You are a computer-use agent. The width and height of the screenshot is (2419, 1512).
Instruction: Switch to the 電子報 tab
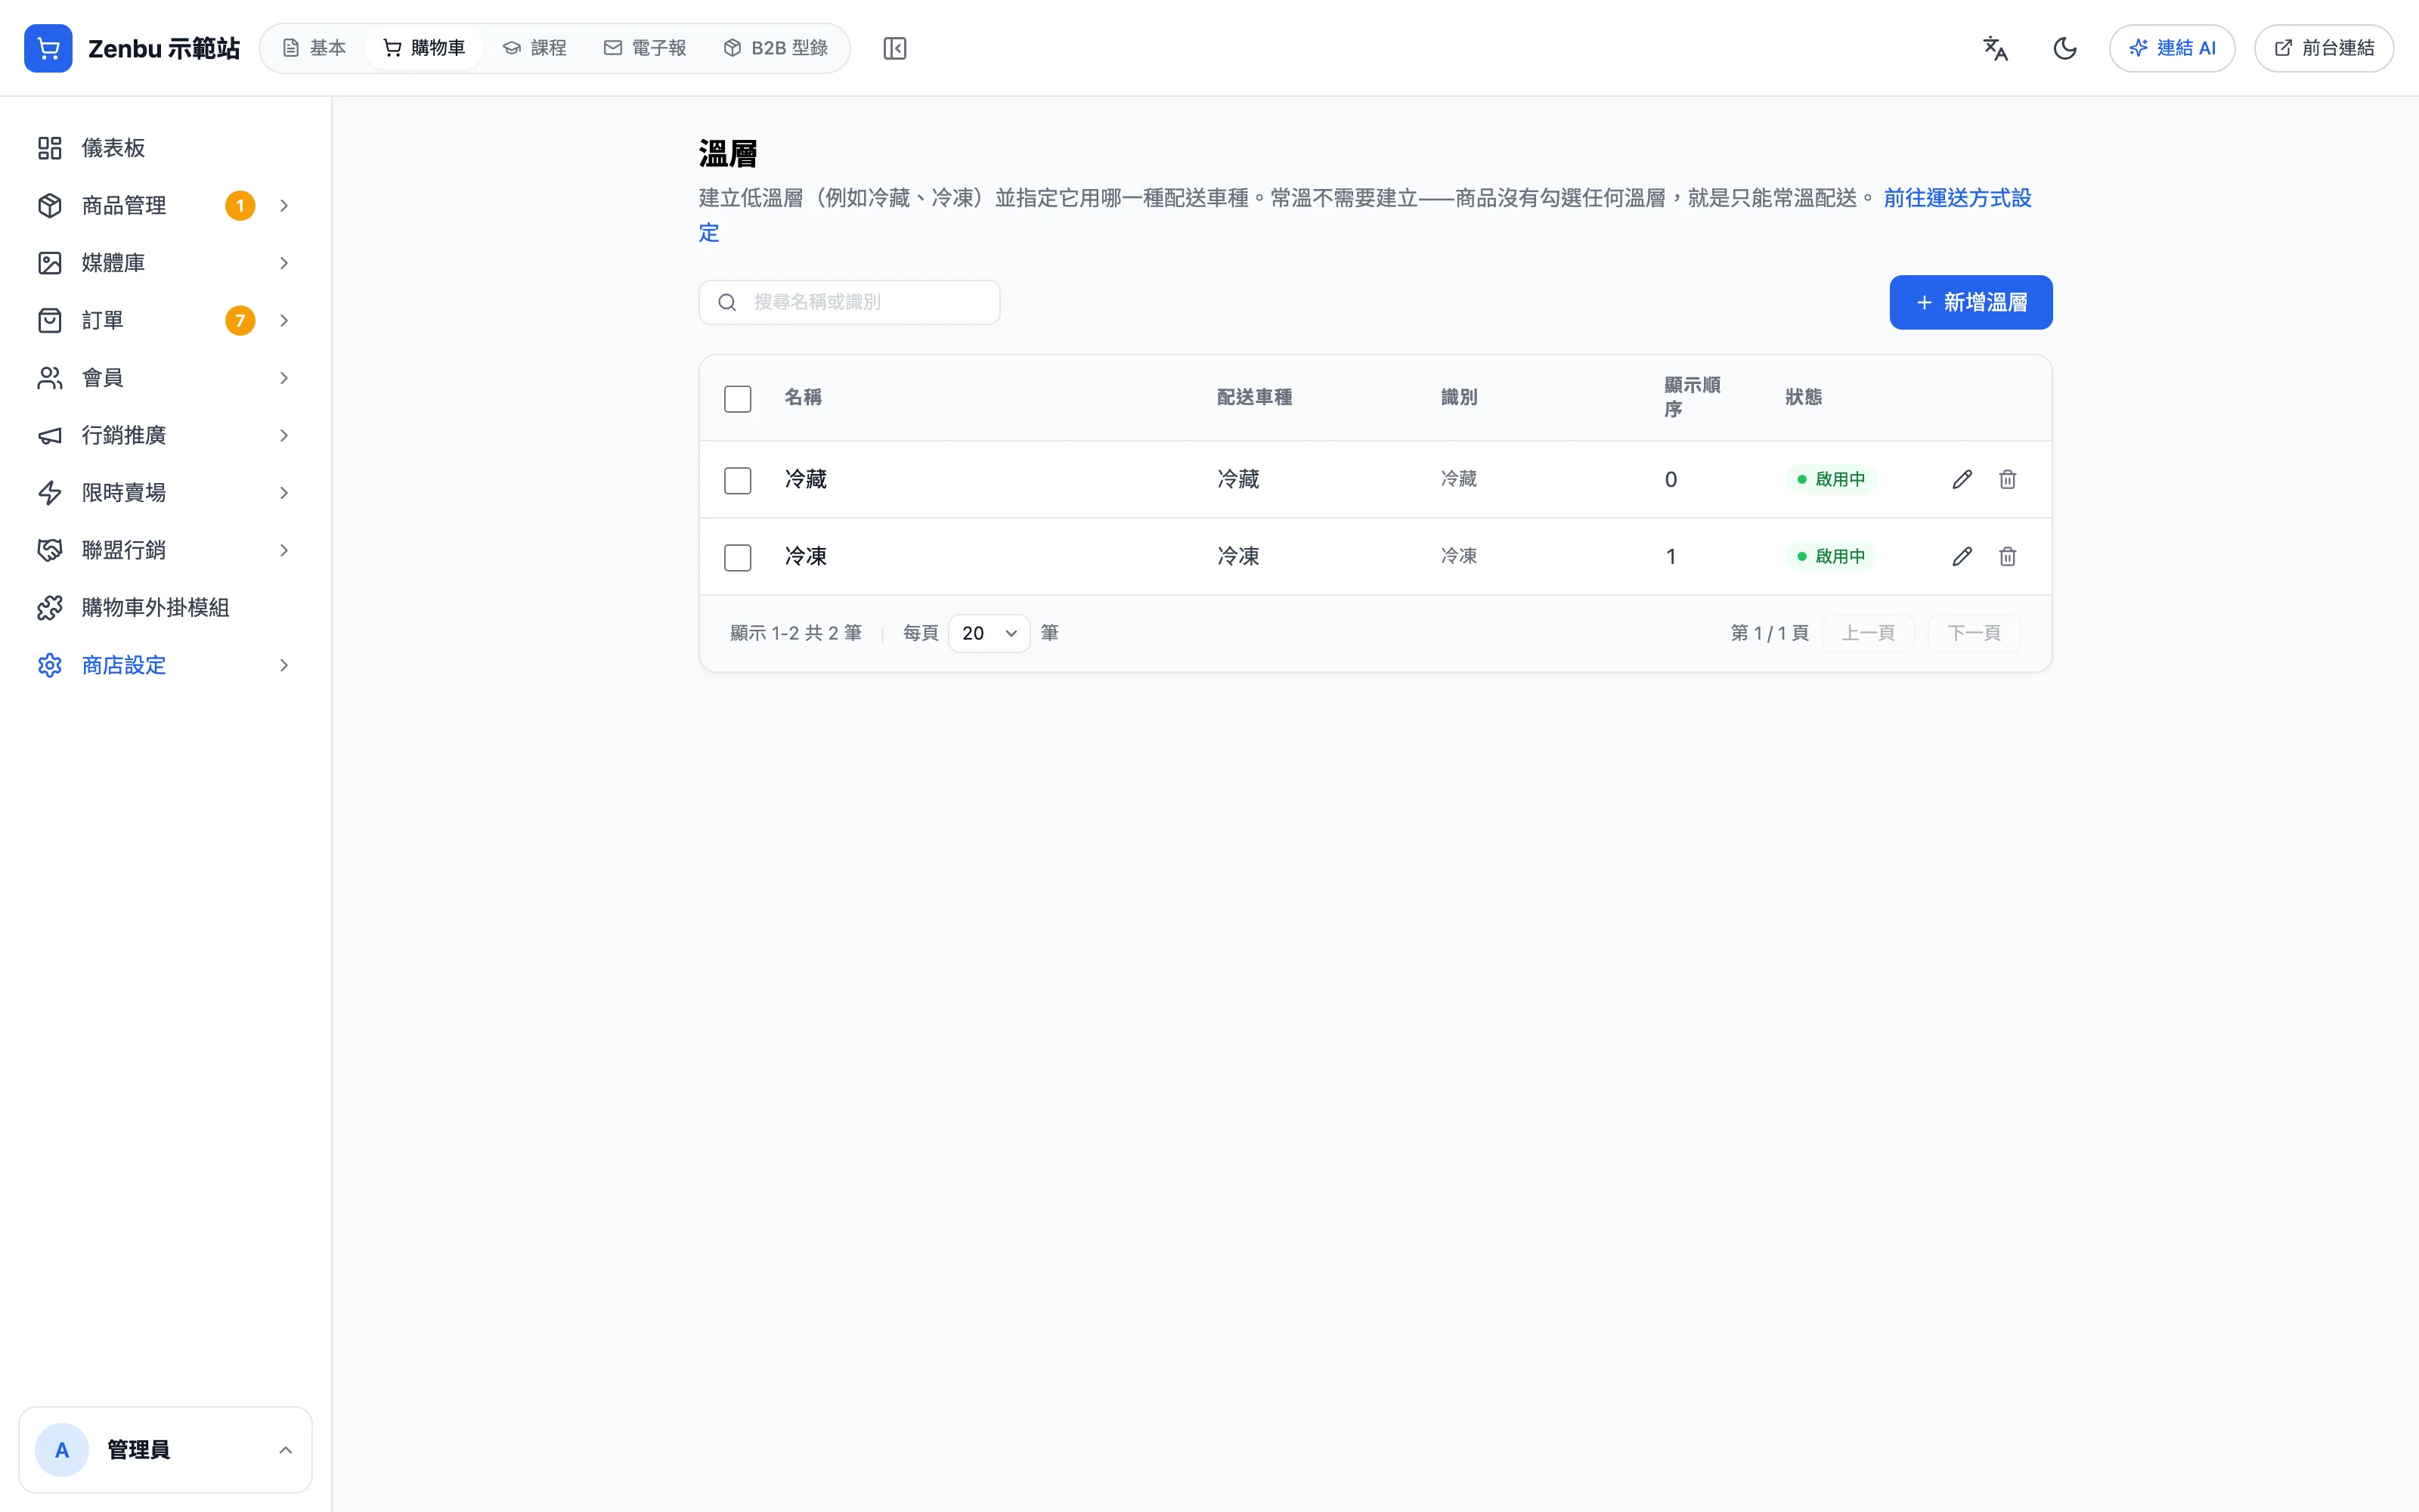click(645, 48)
